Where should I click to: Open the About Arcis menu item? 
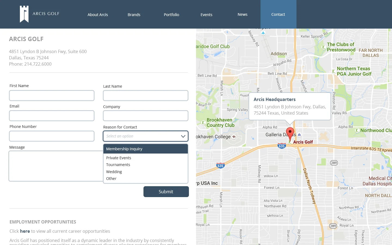(98, 14)
